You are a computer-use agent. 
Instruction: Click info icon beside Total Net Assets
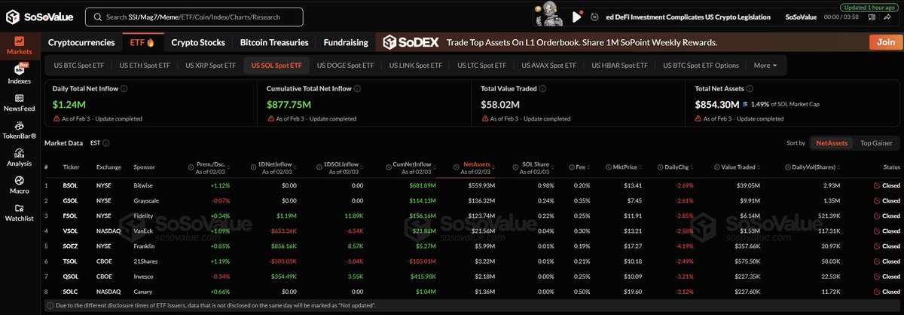[750, 88]
